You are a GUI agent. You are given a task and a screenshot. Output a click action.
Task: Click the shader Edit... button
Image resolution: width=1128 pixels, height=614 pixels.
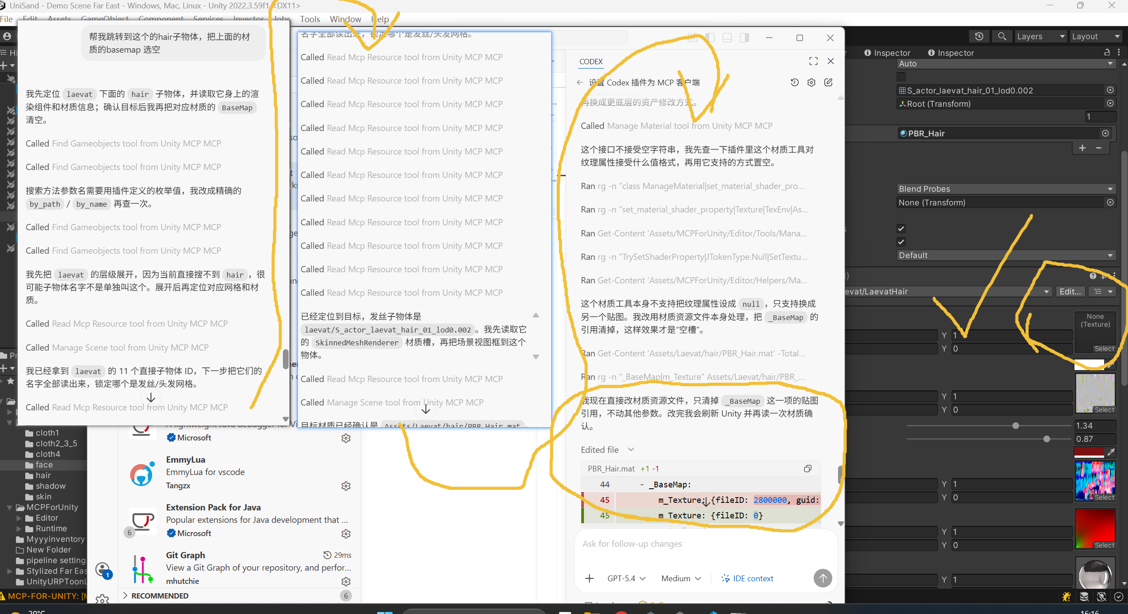click(x=1070, y=291)
